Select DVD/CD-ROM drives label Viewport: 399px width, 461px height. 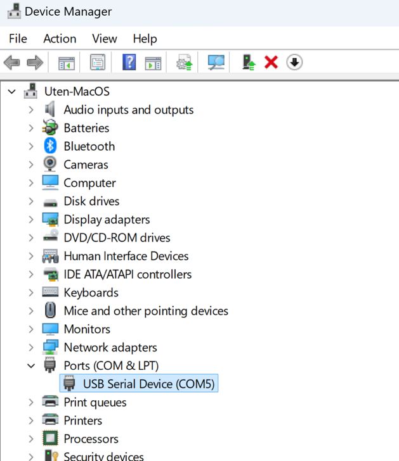coord(117,237)
